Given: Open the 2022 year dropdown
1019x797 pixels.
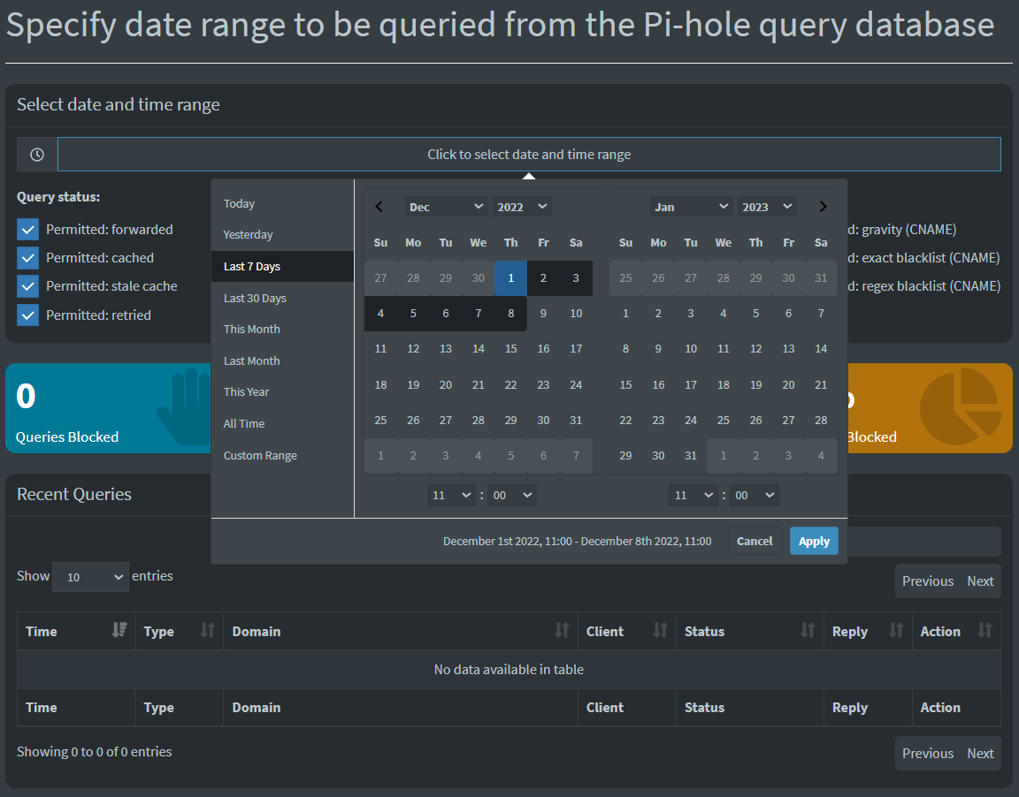Looking at the screenshot, I should tap(522, 207).
